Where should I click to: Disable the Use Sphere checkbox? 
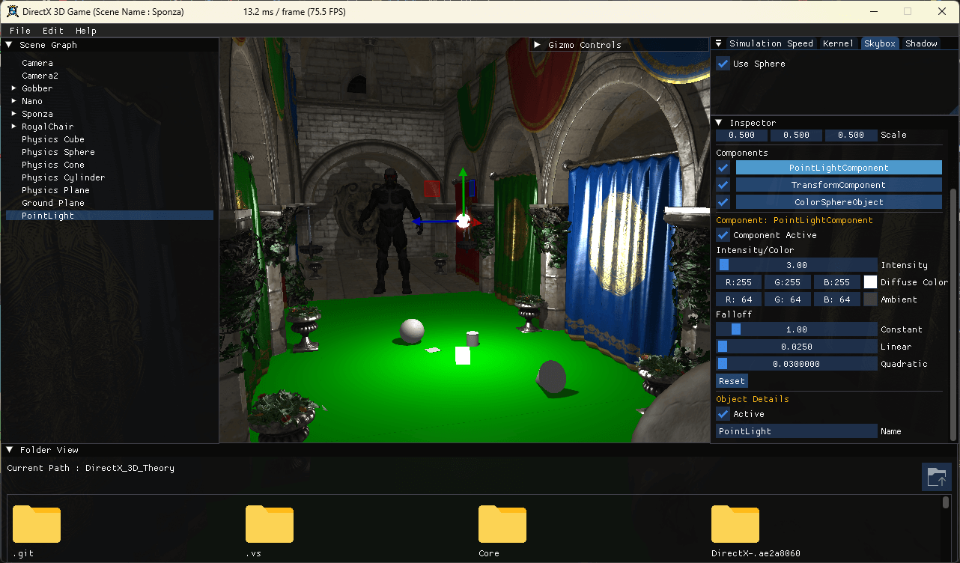tap(723, 64)
